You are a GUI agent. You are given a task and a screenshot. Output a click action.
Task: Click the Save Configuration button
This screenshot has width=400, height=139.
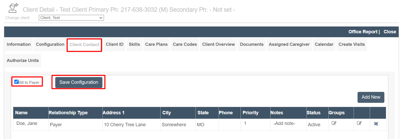point(79,82)
